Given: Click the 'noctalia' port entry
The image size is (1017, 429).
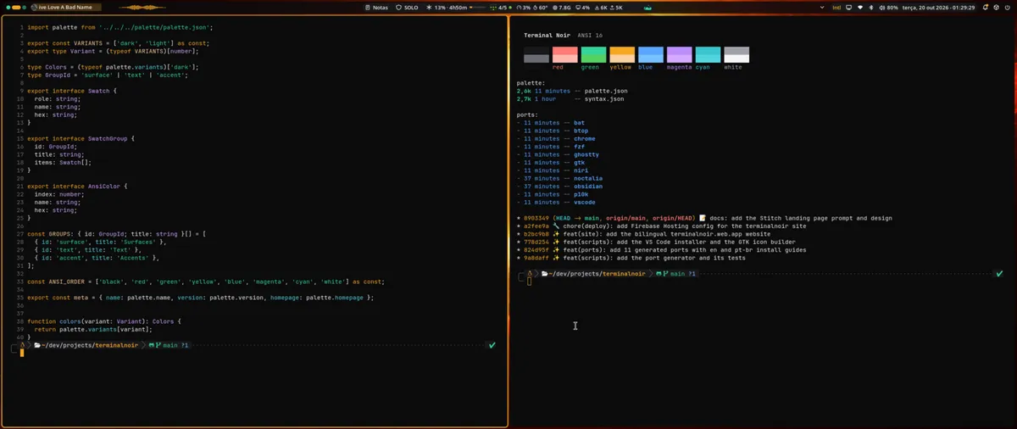Looking at the screenshot, I should (x=588, y=178).
